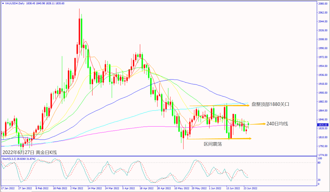The height and width of the screenshot is (192, 330).
Task: Click the 20 level on Stochastic scale
Action: [x=319, y=180]
